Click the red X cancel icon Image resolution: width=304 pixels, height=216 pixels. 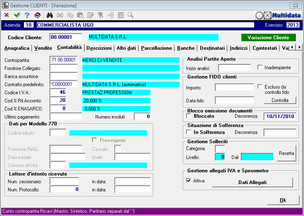(x=6, y=15)
